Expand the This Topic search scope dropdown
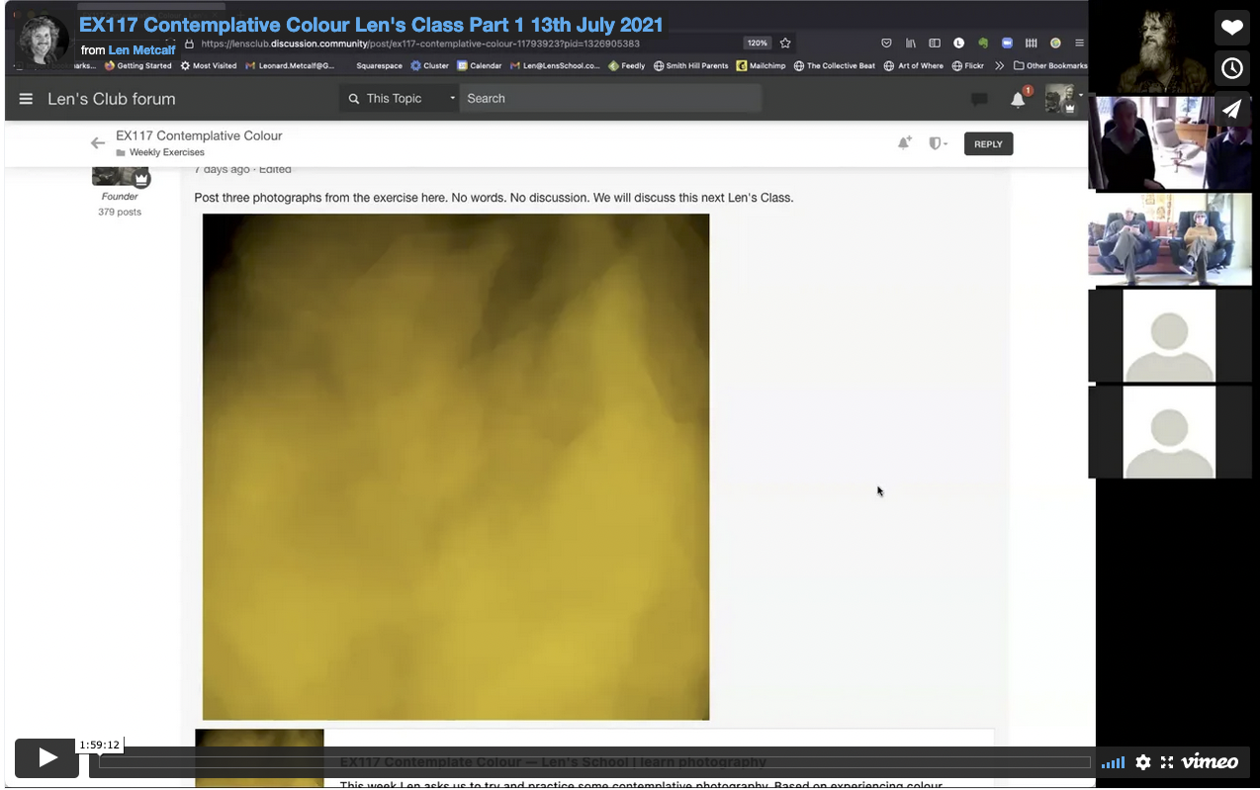Screen dimensions: 1260x790 tap(401, 99)
